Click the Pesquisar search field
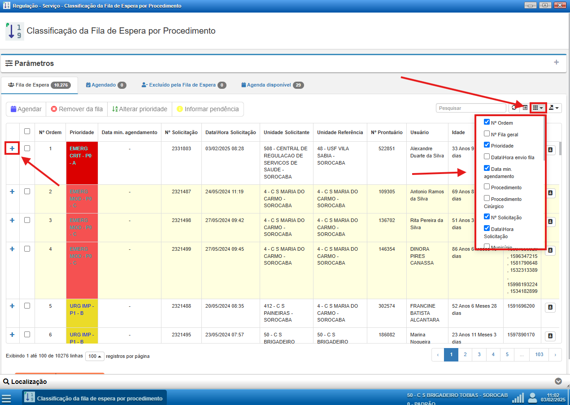 [x=471, y=108]
